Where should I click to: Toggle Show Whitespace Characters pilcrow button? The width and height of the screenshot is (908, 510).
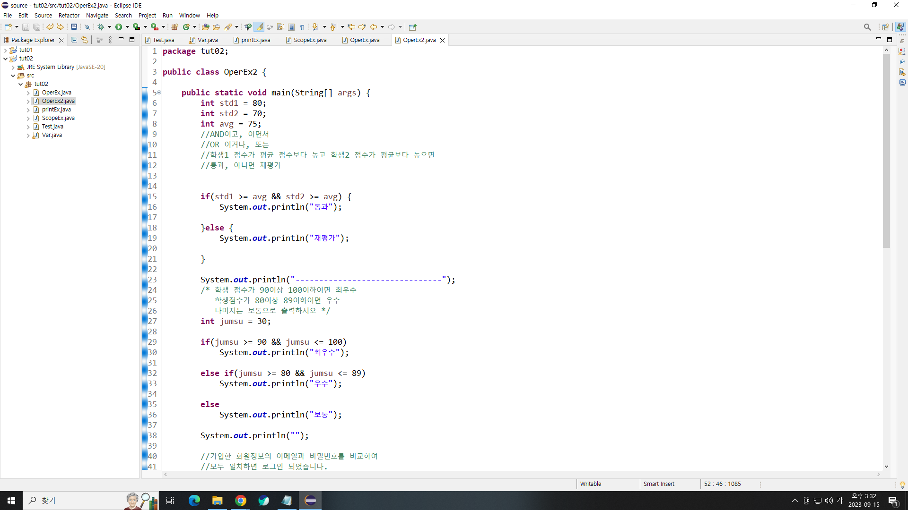coord(302,27)
